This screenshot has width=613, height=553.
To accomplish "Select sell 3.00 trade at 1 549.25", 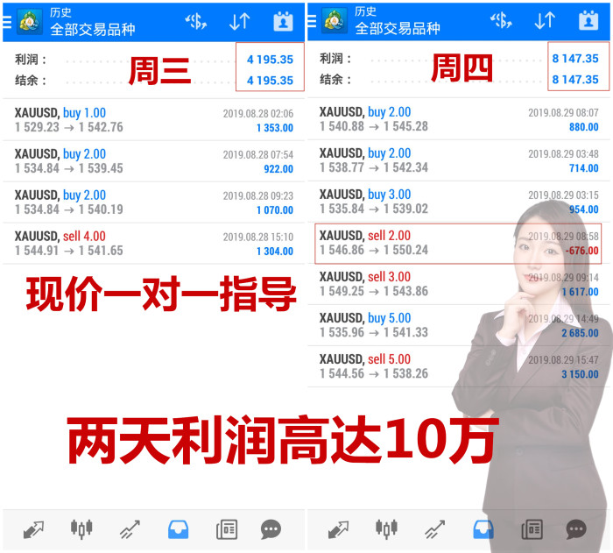I will point(459,284).
